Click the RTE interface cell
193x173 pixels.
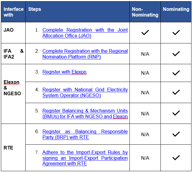[8, 148]
